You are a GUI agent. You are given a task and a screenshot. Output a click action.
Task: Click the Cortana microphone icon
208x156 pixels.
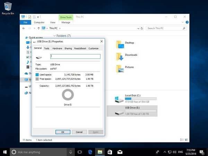pyautogui.click(x=70, y=152)
